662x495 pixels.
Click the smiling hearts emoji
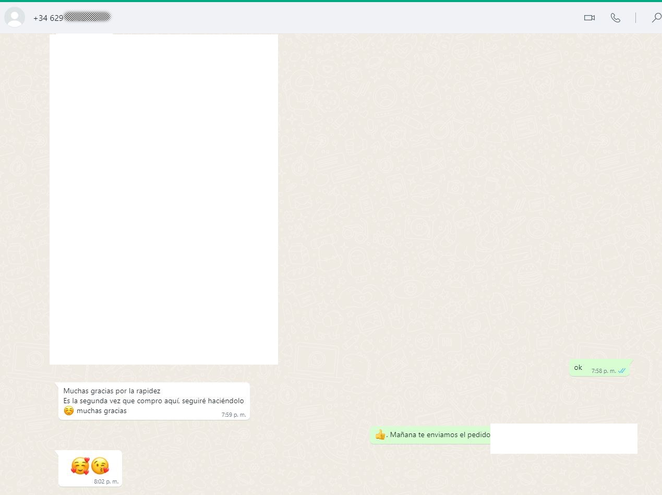coord(80,466)
